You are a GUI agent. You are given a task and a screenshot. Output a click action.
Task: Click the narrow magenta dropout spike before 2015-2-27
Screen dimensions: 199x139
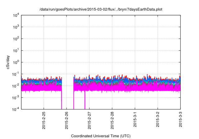pos(85,100)
